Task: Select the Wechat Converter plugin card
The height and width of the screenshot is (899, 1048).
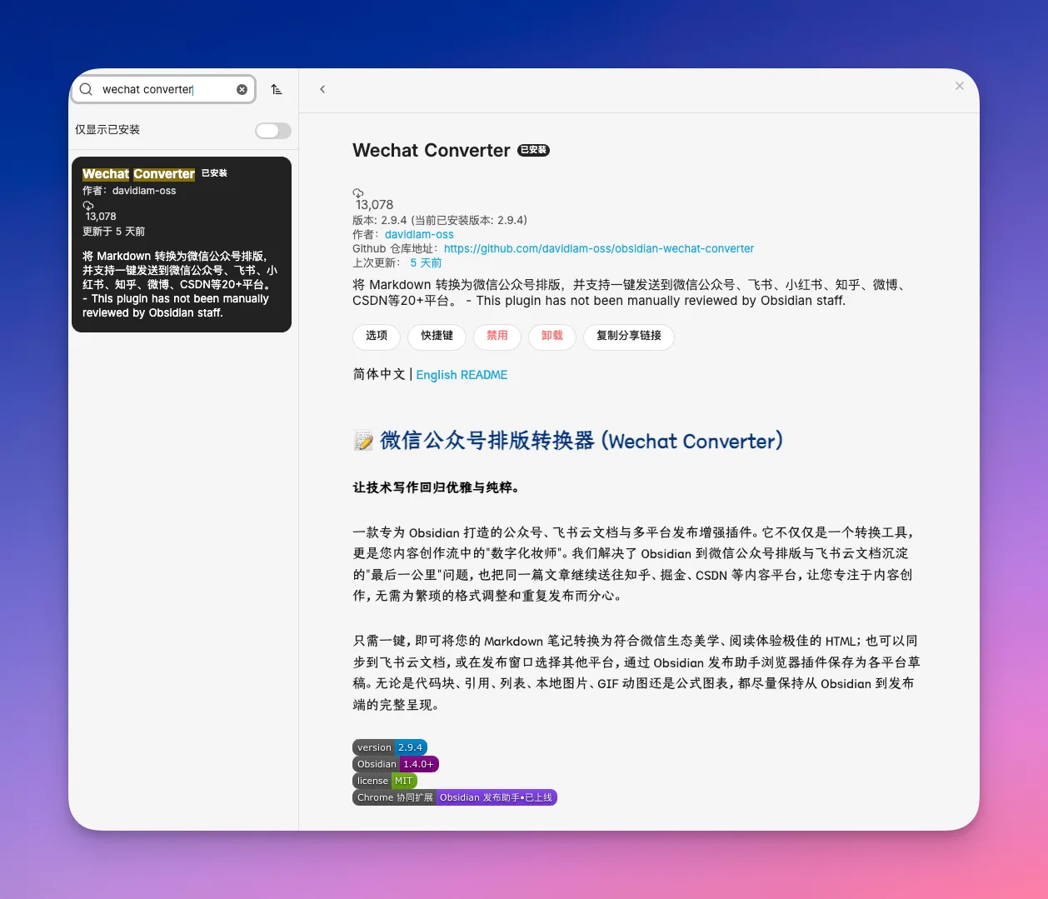Action: (182, 244)
